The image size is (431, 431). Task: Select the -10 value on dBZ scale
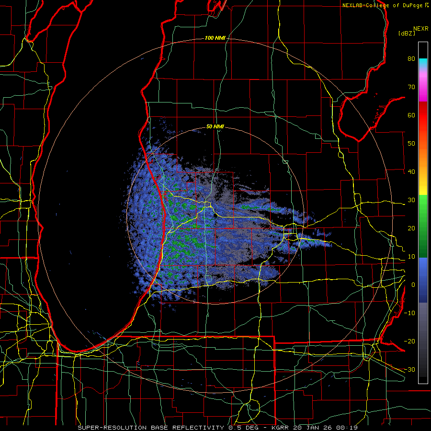[x=409, y=313]
